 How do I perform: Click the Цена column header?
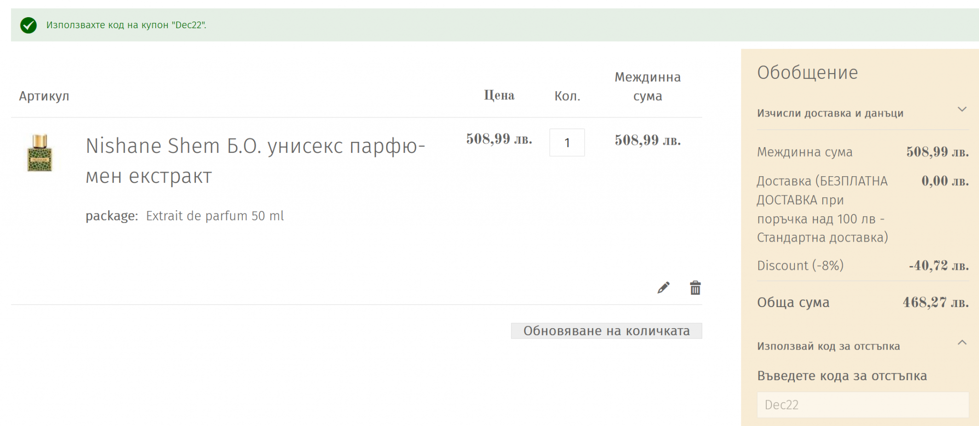coord(499,96)
